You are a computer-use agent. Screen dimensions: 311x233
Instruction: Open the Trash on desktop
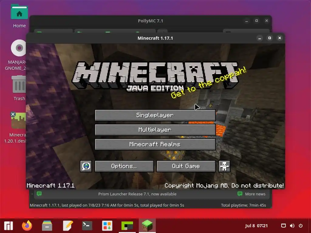pos(19,88)
